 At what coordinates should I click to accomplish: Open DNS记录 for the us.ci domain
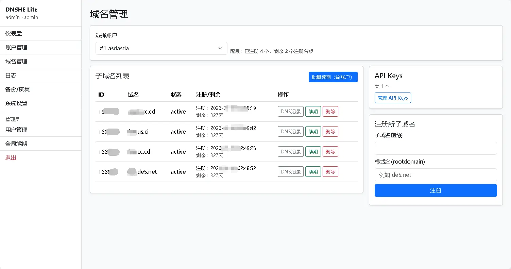point(290,132)
